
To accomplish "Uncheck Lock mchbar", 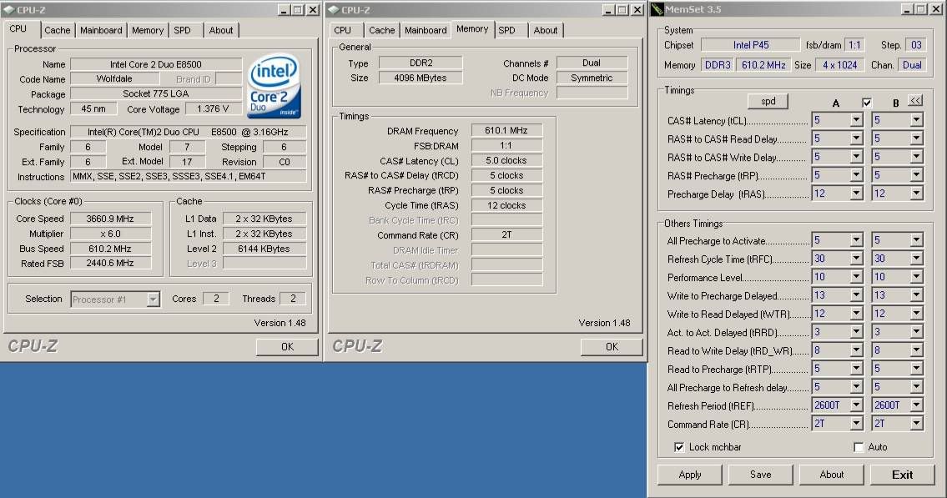I will 679,447.
